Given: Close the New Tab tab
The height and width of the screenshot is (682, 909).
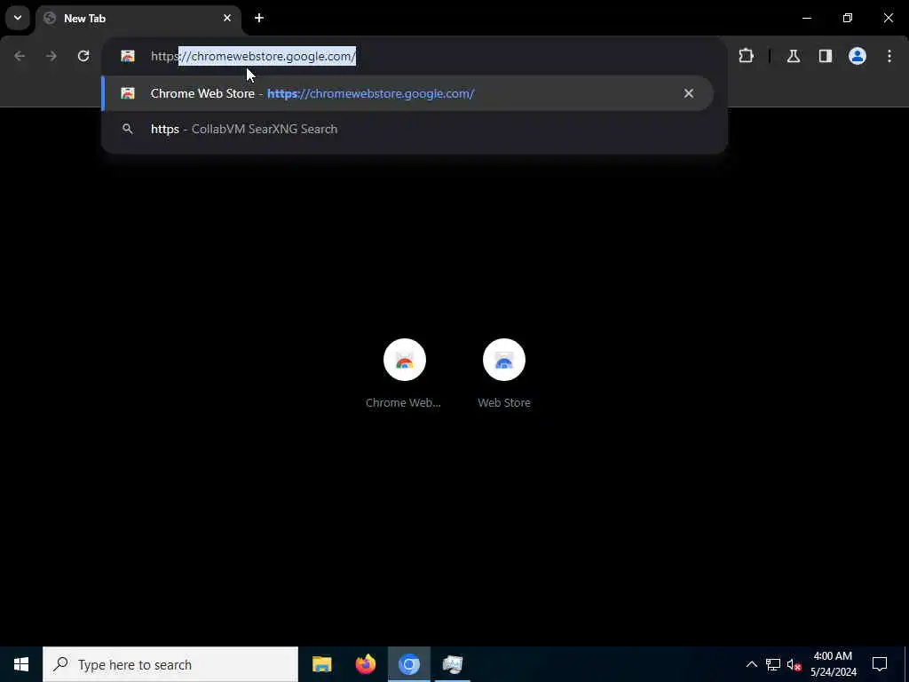Looking at the screenshot, I should click(x=227, y=18).
